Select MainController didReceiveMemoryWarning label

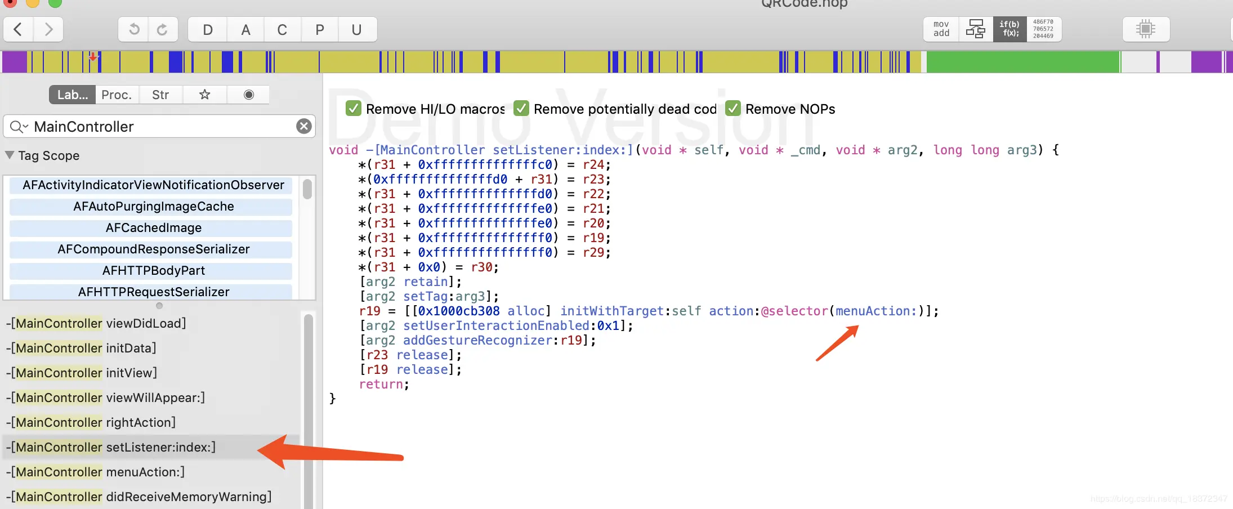[152, 497]
